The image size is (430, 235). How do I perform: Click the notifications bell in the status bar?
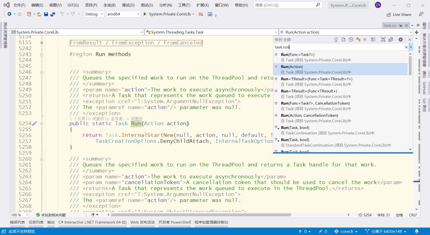click(416, 231)
